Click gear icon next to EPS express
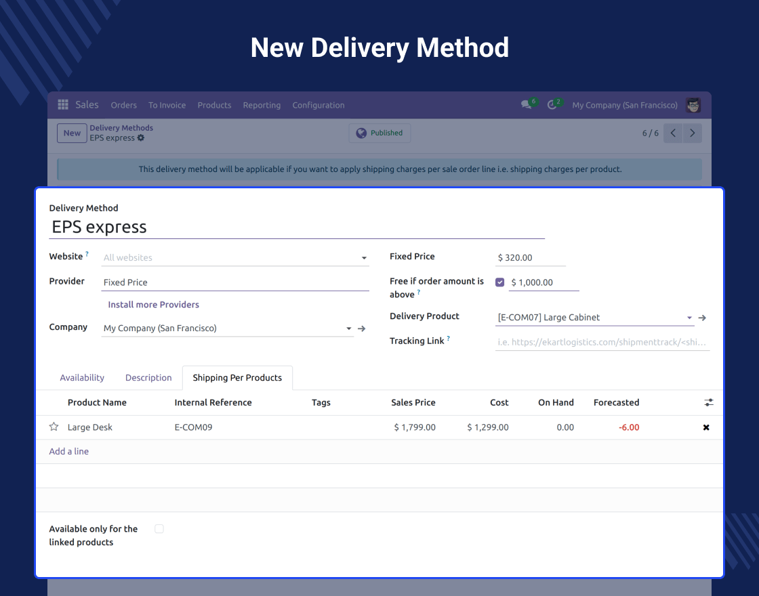Screen dimensions: 759x596 [x=141, y=138]
